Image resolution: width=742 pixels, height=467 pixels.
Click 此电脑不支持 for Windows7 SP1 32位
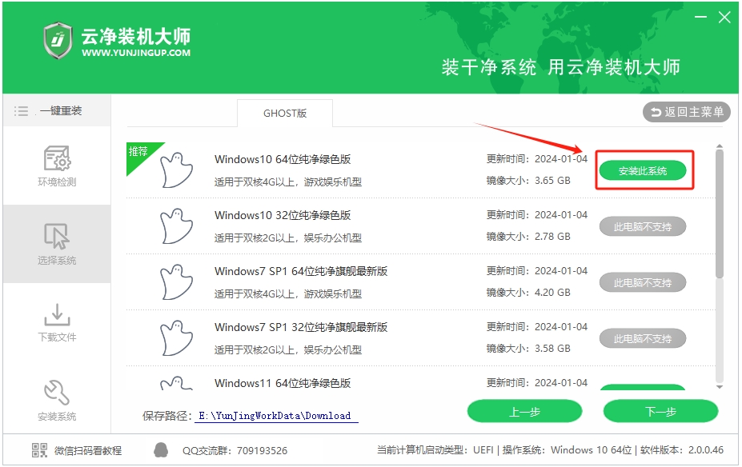(x=643, y=338)
